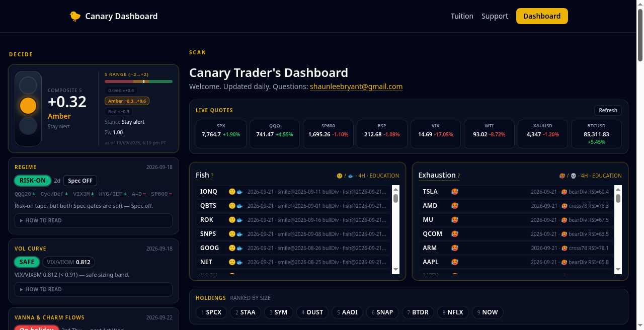Screen dimensions: 644x330
Task: Open AAOI holding chip
Action: click(347, 312)
